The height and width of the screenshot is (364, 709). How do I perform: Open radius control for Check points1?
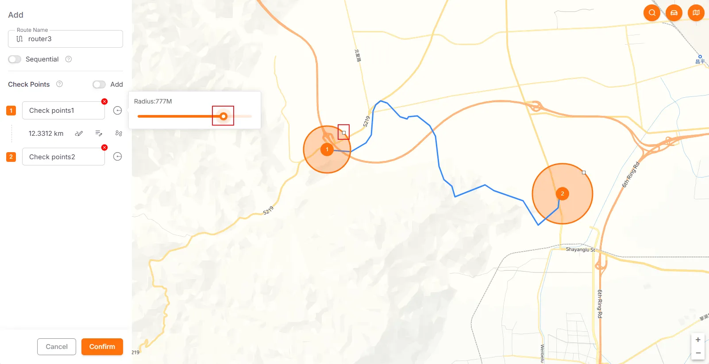click(x=117, y=111)
